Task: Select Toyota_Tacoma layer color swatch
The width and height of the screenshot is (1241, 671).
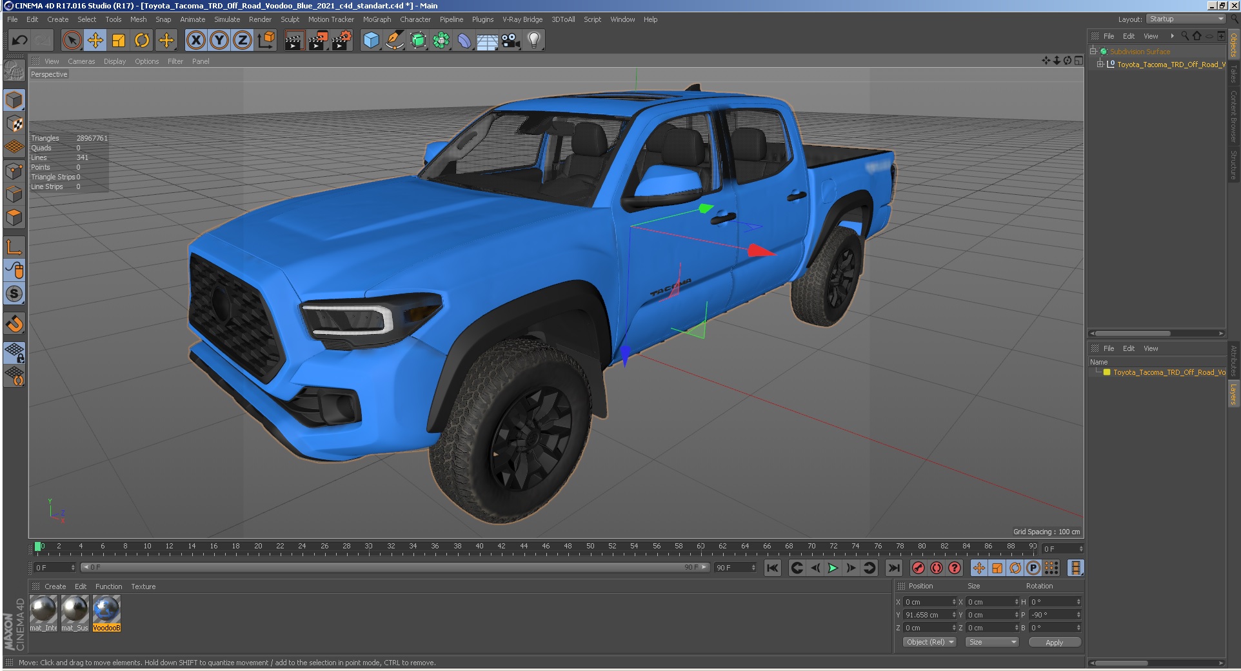Action: pyautogui.click(x=1107, y=372)
